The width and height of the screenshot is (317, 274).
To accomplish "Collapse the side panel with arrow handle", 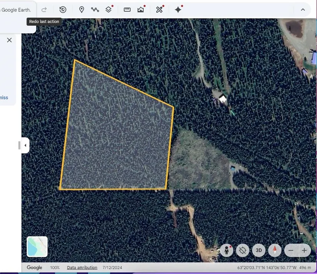I will click(x=25, y=145).
